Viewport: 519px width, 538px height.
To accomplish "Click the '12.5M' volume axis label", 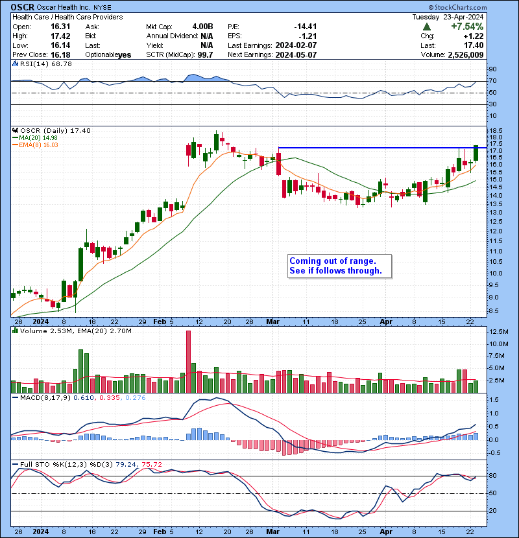I will 499,332.
